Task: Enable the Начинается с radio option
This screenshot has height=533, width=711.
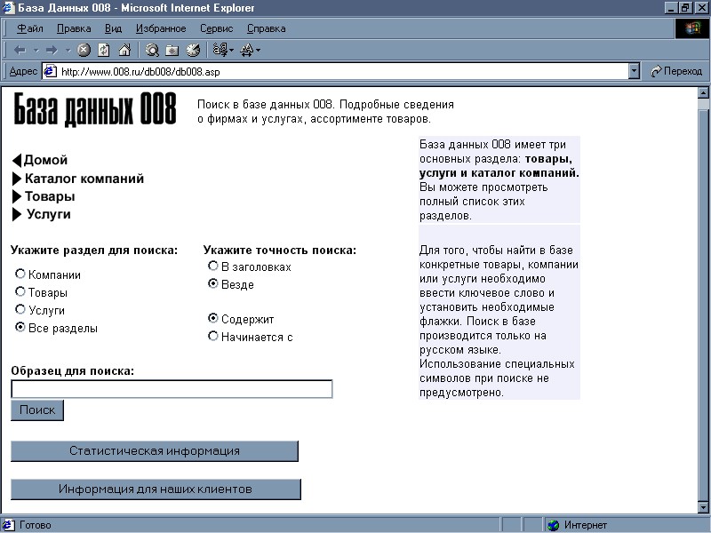Action: point(212,336)
